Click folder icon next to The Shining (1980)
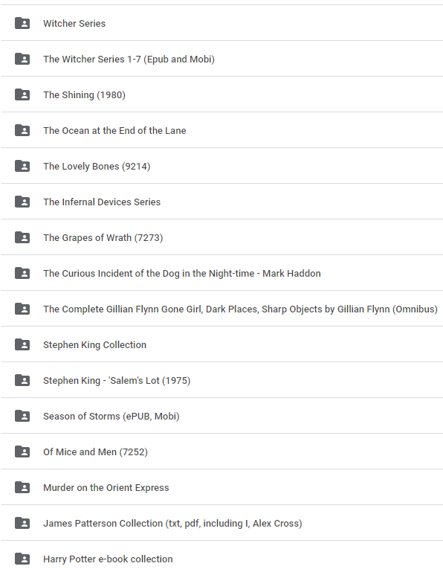Image resolution: width=443 pixels, height=575 pixels. pos(22,94)
